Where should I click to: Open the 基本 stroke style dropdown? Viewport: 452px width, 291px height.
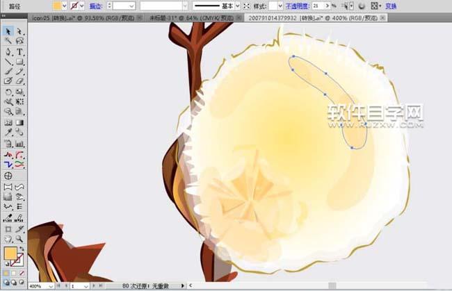(x=238, y=6)
